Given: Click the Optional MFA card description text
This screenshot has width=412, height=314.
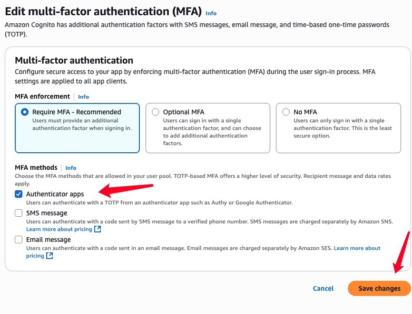Looking at the screenshot, I should (x=212, y=132).
